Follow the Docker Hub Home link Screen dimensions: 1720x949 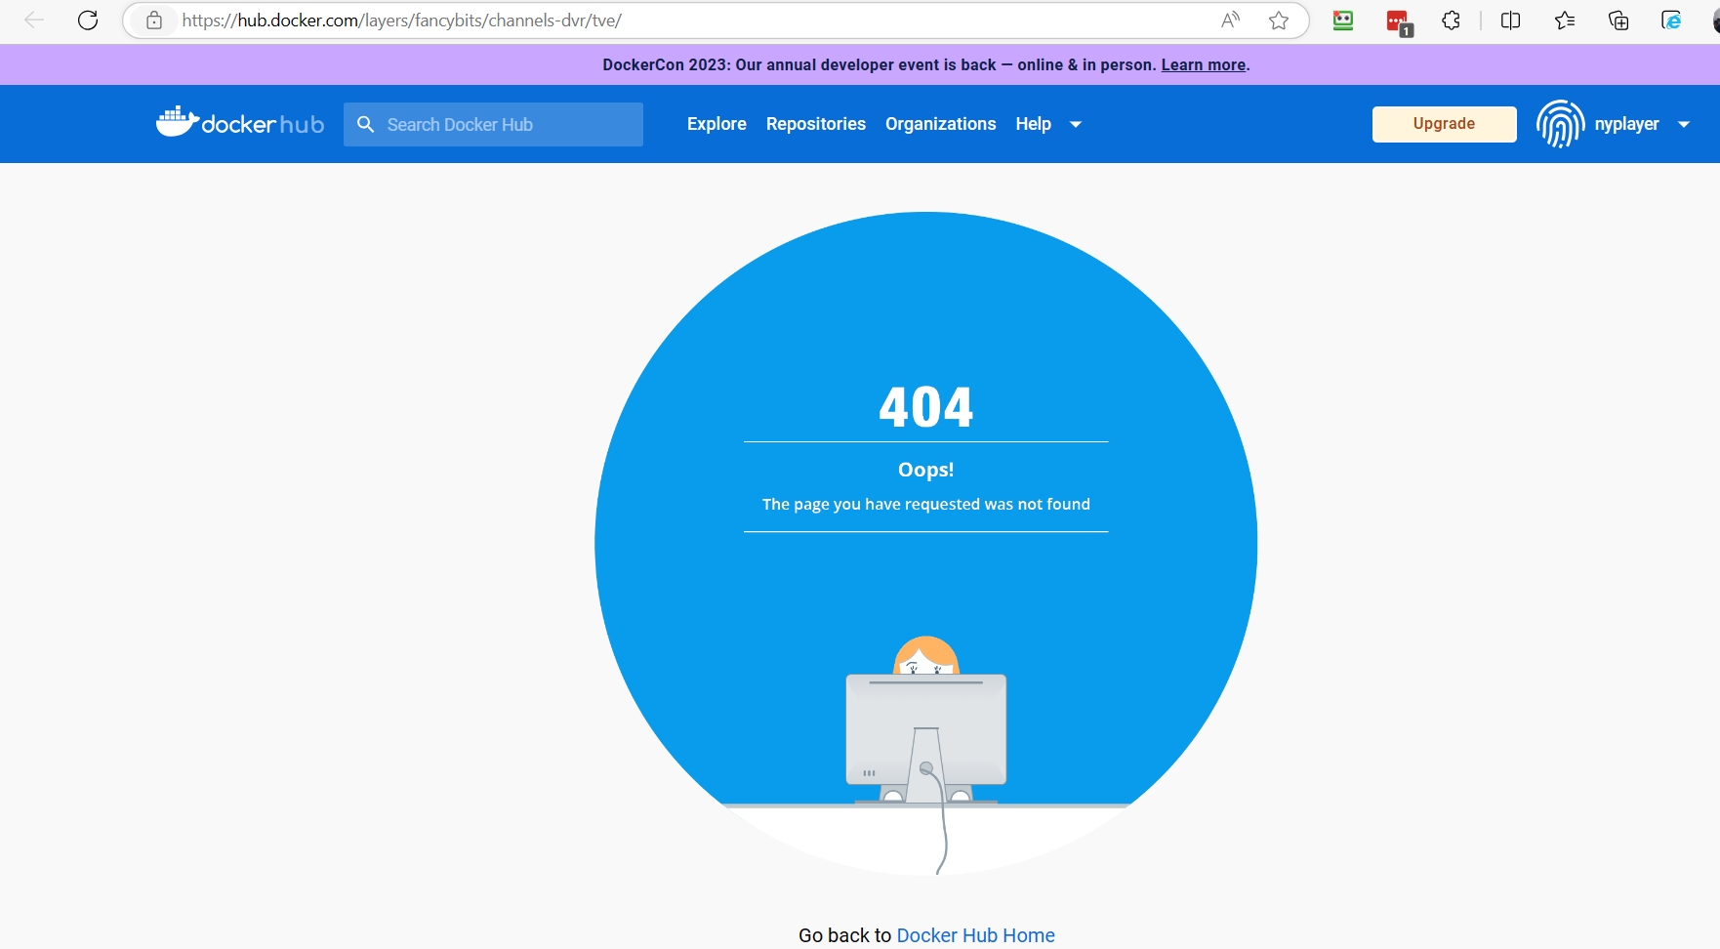[x=975, y=935]
